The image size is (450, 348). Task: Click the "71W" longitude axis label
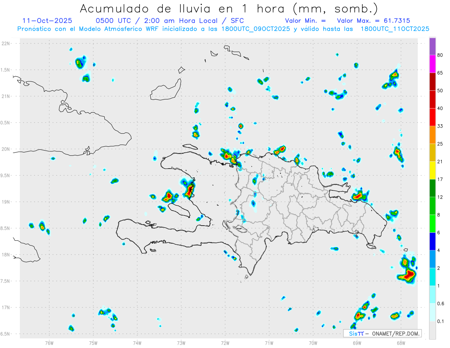pos(269,342)
